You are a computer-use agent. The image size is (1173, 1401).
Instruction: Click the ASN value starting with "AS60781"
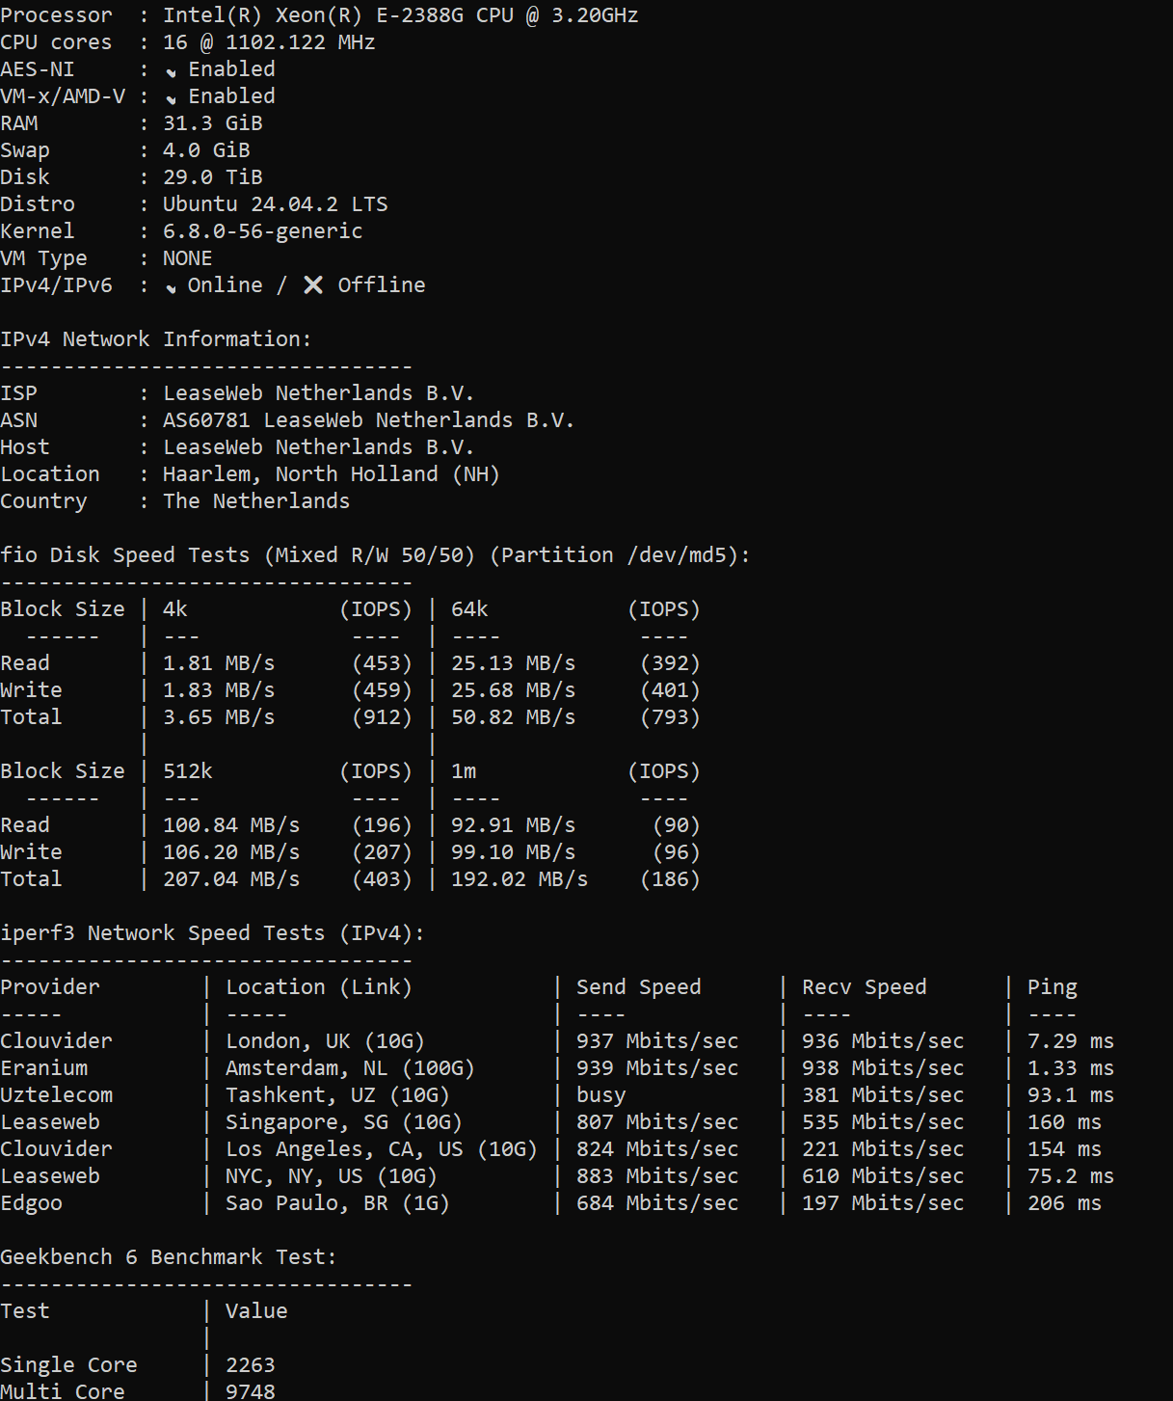click(369, 420)
